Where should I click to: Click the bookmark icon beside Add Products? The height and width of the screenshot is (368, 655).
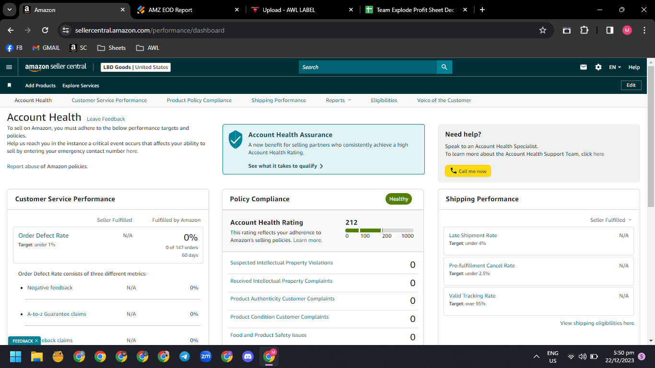click(x=9, y=85)
